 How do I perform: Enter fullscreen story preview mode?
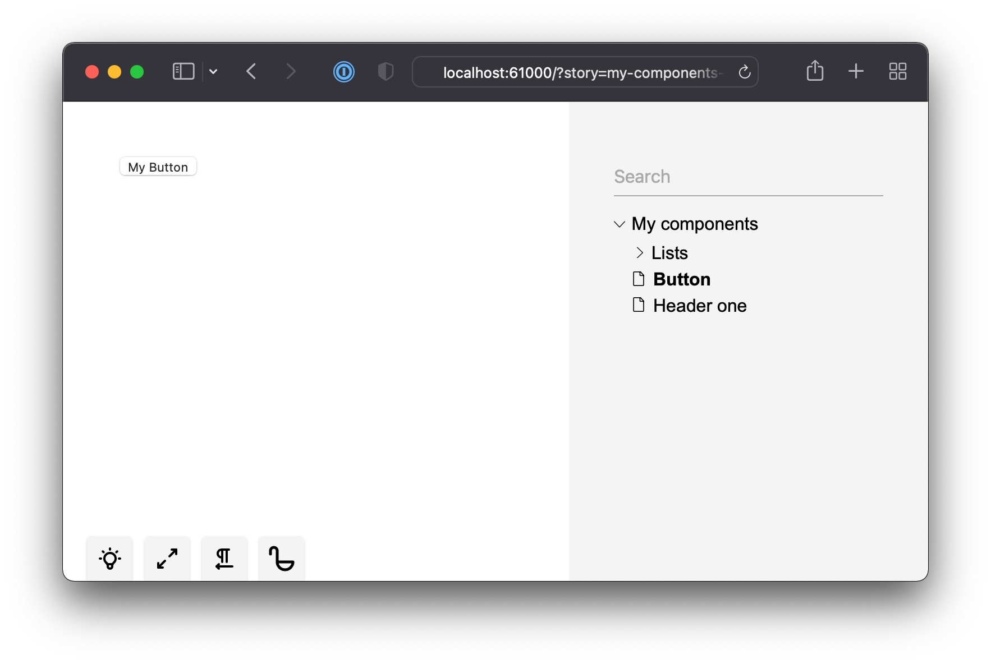(167, 558)
